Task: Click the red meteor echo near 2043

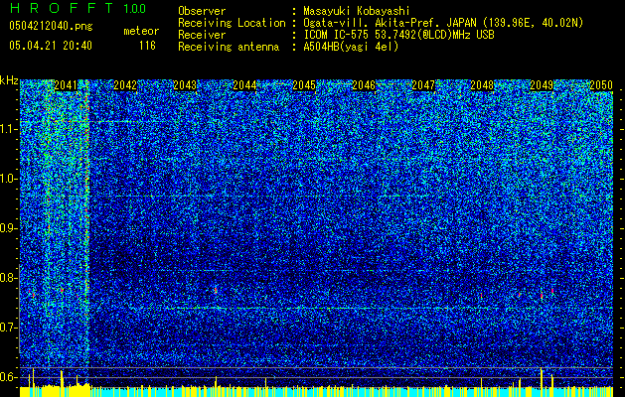Action: [x=216, y=290]
